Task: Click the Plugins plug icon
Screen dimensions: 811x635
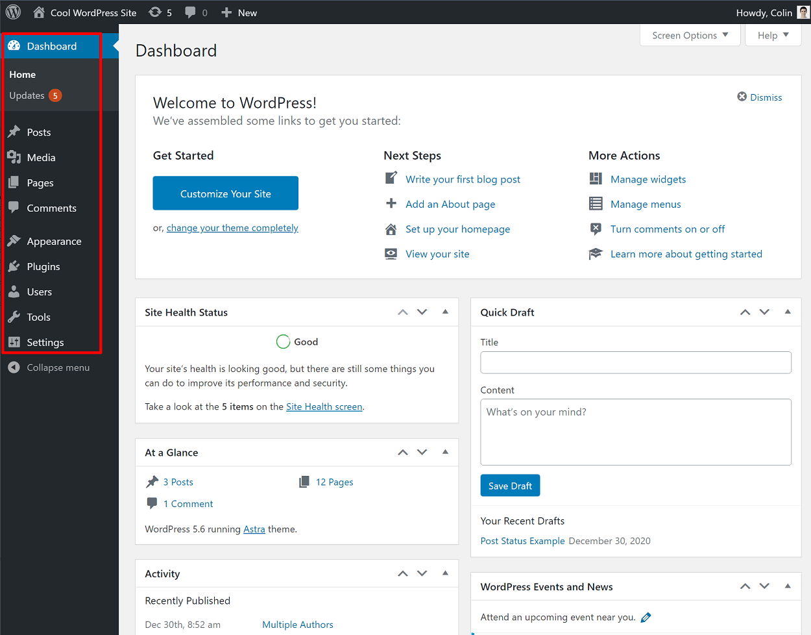Action: tap(14, 266)
